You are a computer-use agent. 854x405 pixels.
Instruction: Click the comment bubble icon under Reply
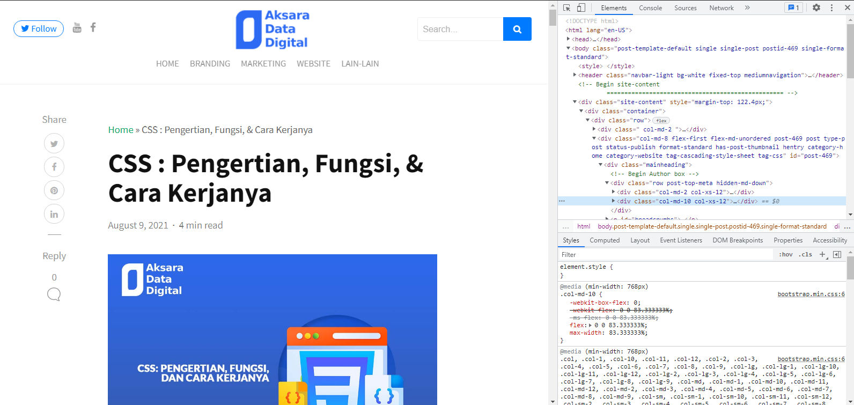[x=54, y=294]
